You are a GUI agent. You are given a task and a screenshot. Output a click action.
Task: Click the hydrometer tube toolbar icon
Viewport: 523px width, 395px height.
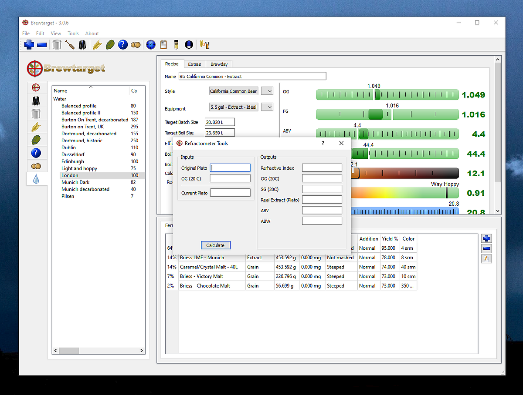pyautogui.click(x=176, y=44)
